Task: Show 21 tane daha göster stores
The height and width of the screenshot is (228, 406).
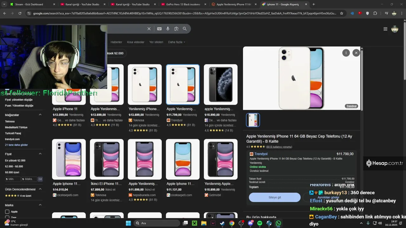Action: [x=16, y=145]
